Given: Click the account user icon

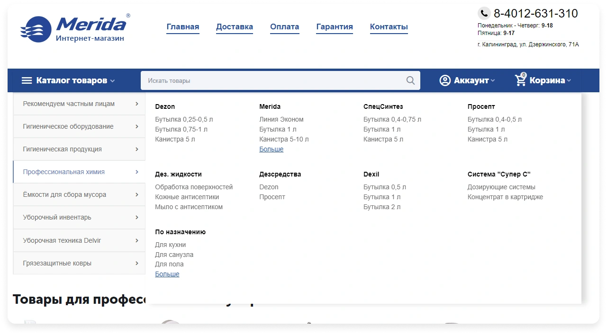Looking at the screenshot, I should tap(445, 80).
